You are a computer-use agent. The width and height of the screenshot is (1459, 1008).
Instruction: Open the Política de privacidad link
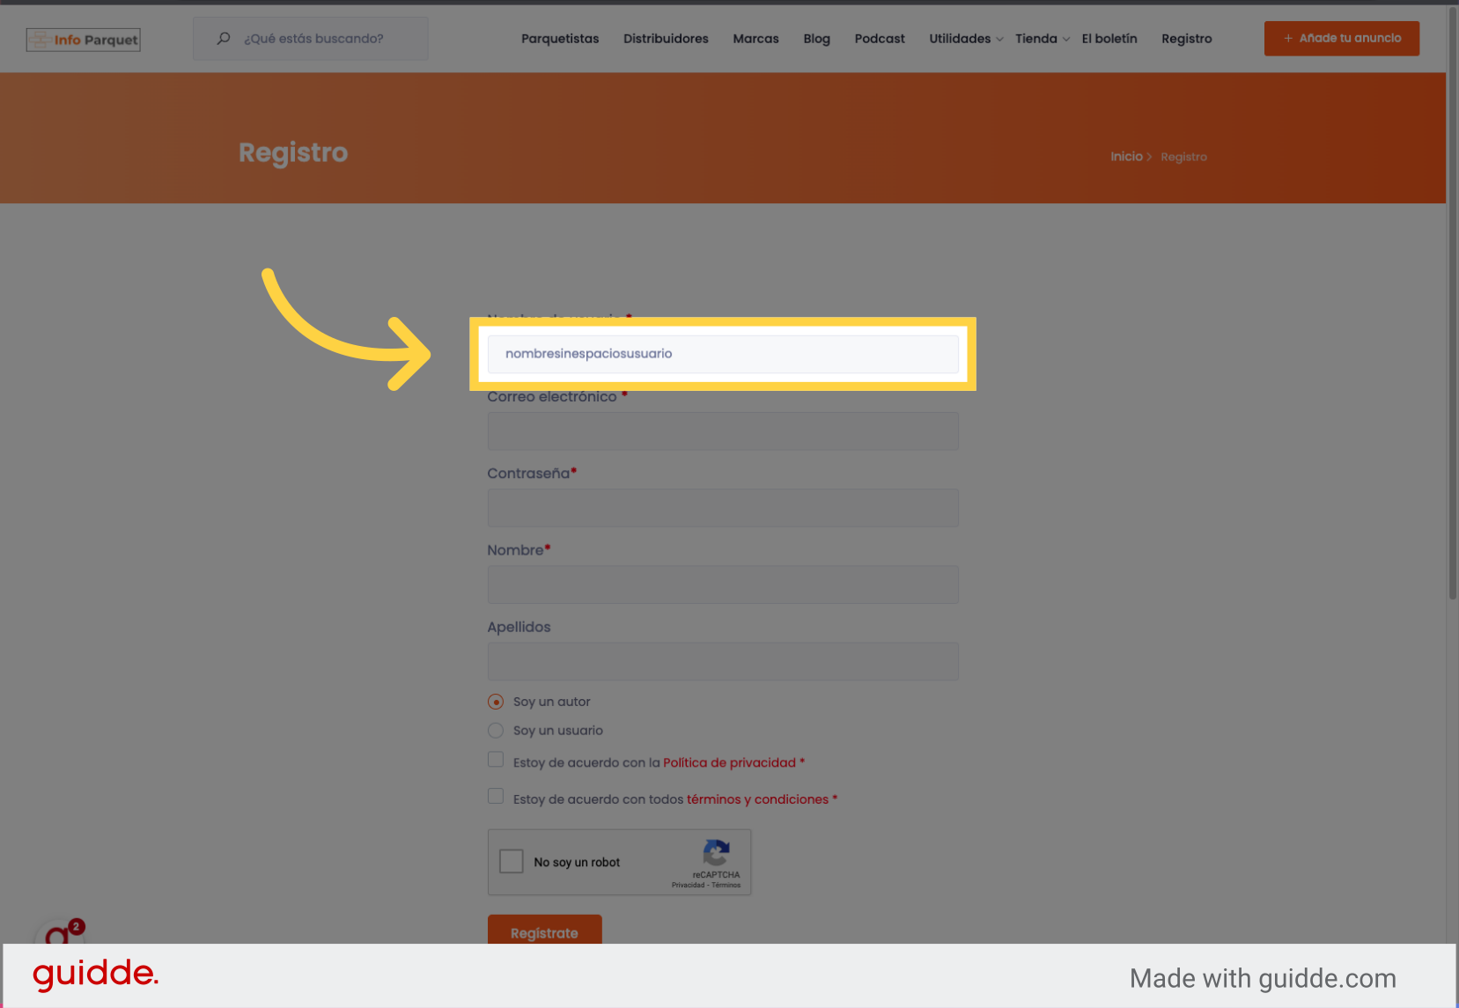click(729, 762)
